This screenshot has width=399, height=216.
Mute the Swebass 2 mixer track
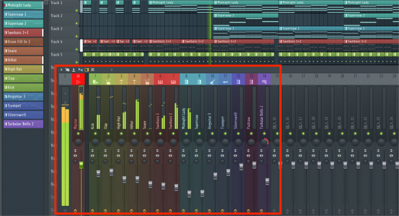[173, 134]
